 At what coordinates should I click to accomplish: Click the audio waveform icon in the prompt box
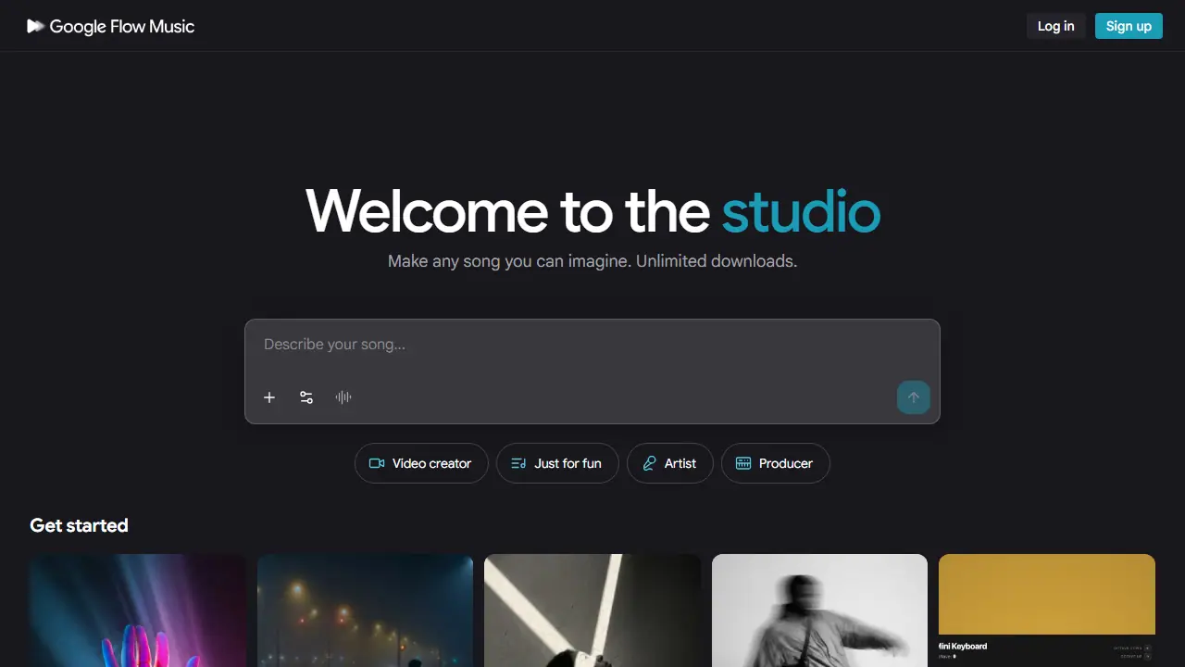coord(343,397)
